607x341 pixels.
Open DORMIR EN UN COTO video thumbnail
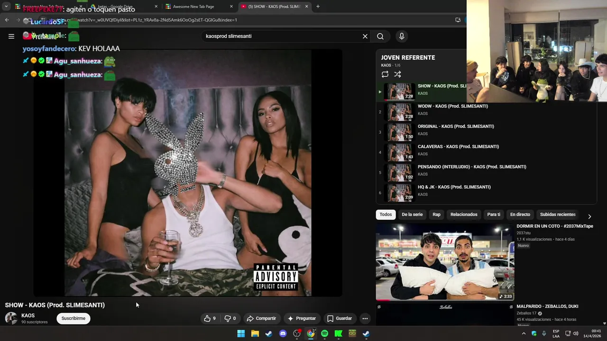tap(445, 262)
